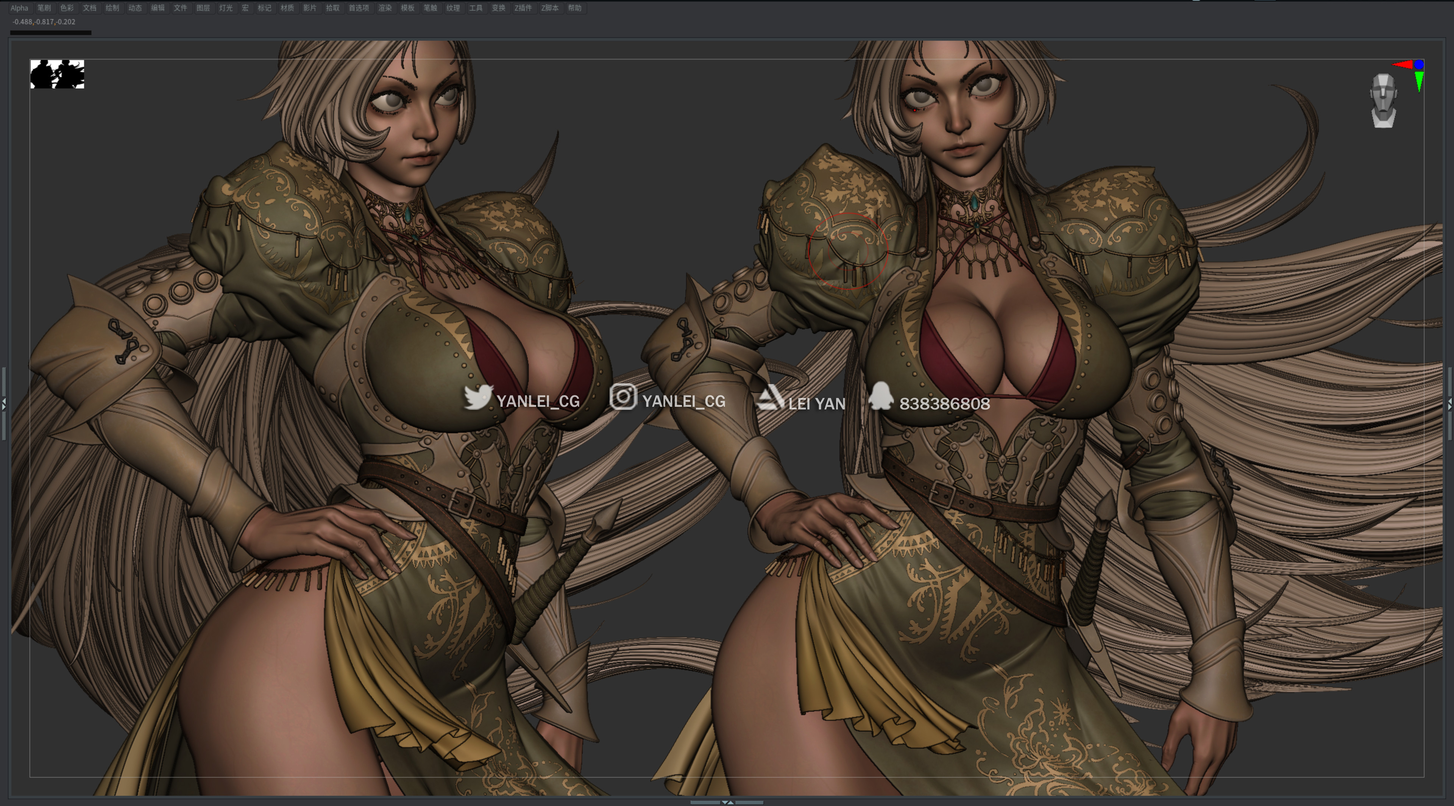1454x806 pixels.
Task: Click the blue Z-axis dot
Action: click(x=1419, y=65)
